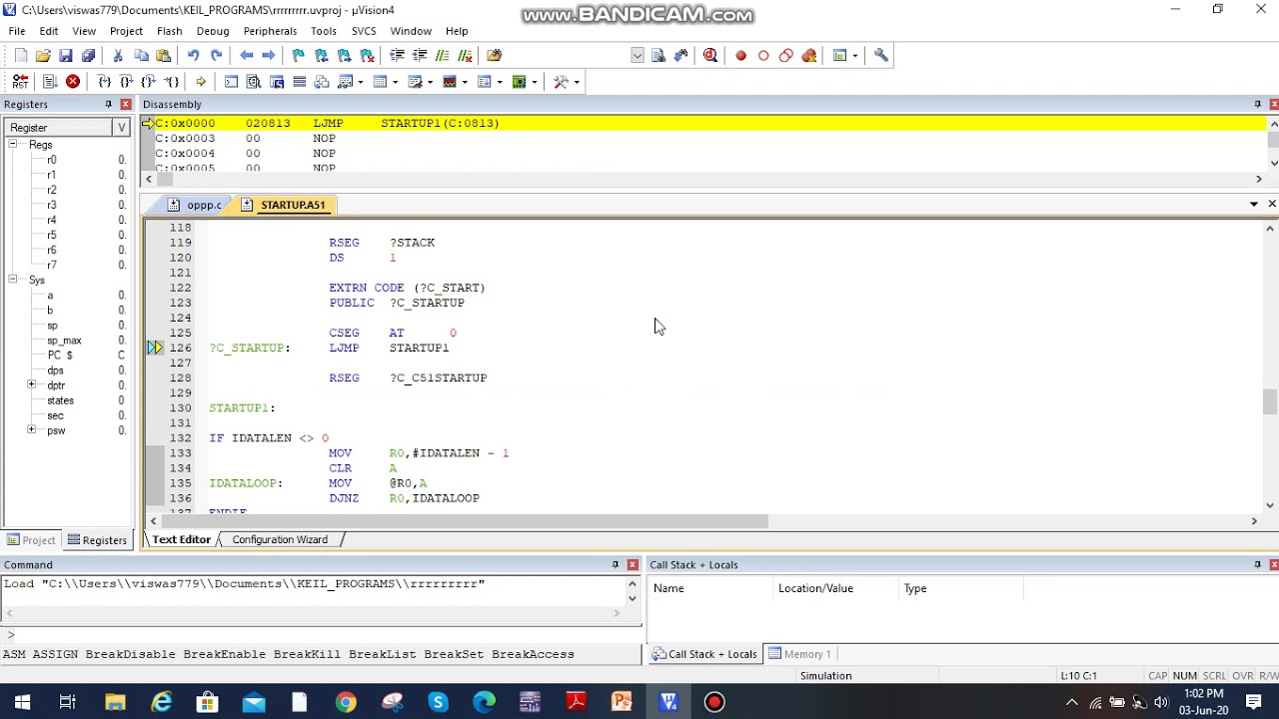This screenshot has height=719, width=1279.
Task: Close the Command panel
Action: coord(633,565)
